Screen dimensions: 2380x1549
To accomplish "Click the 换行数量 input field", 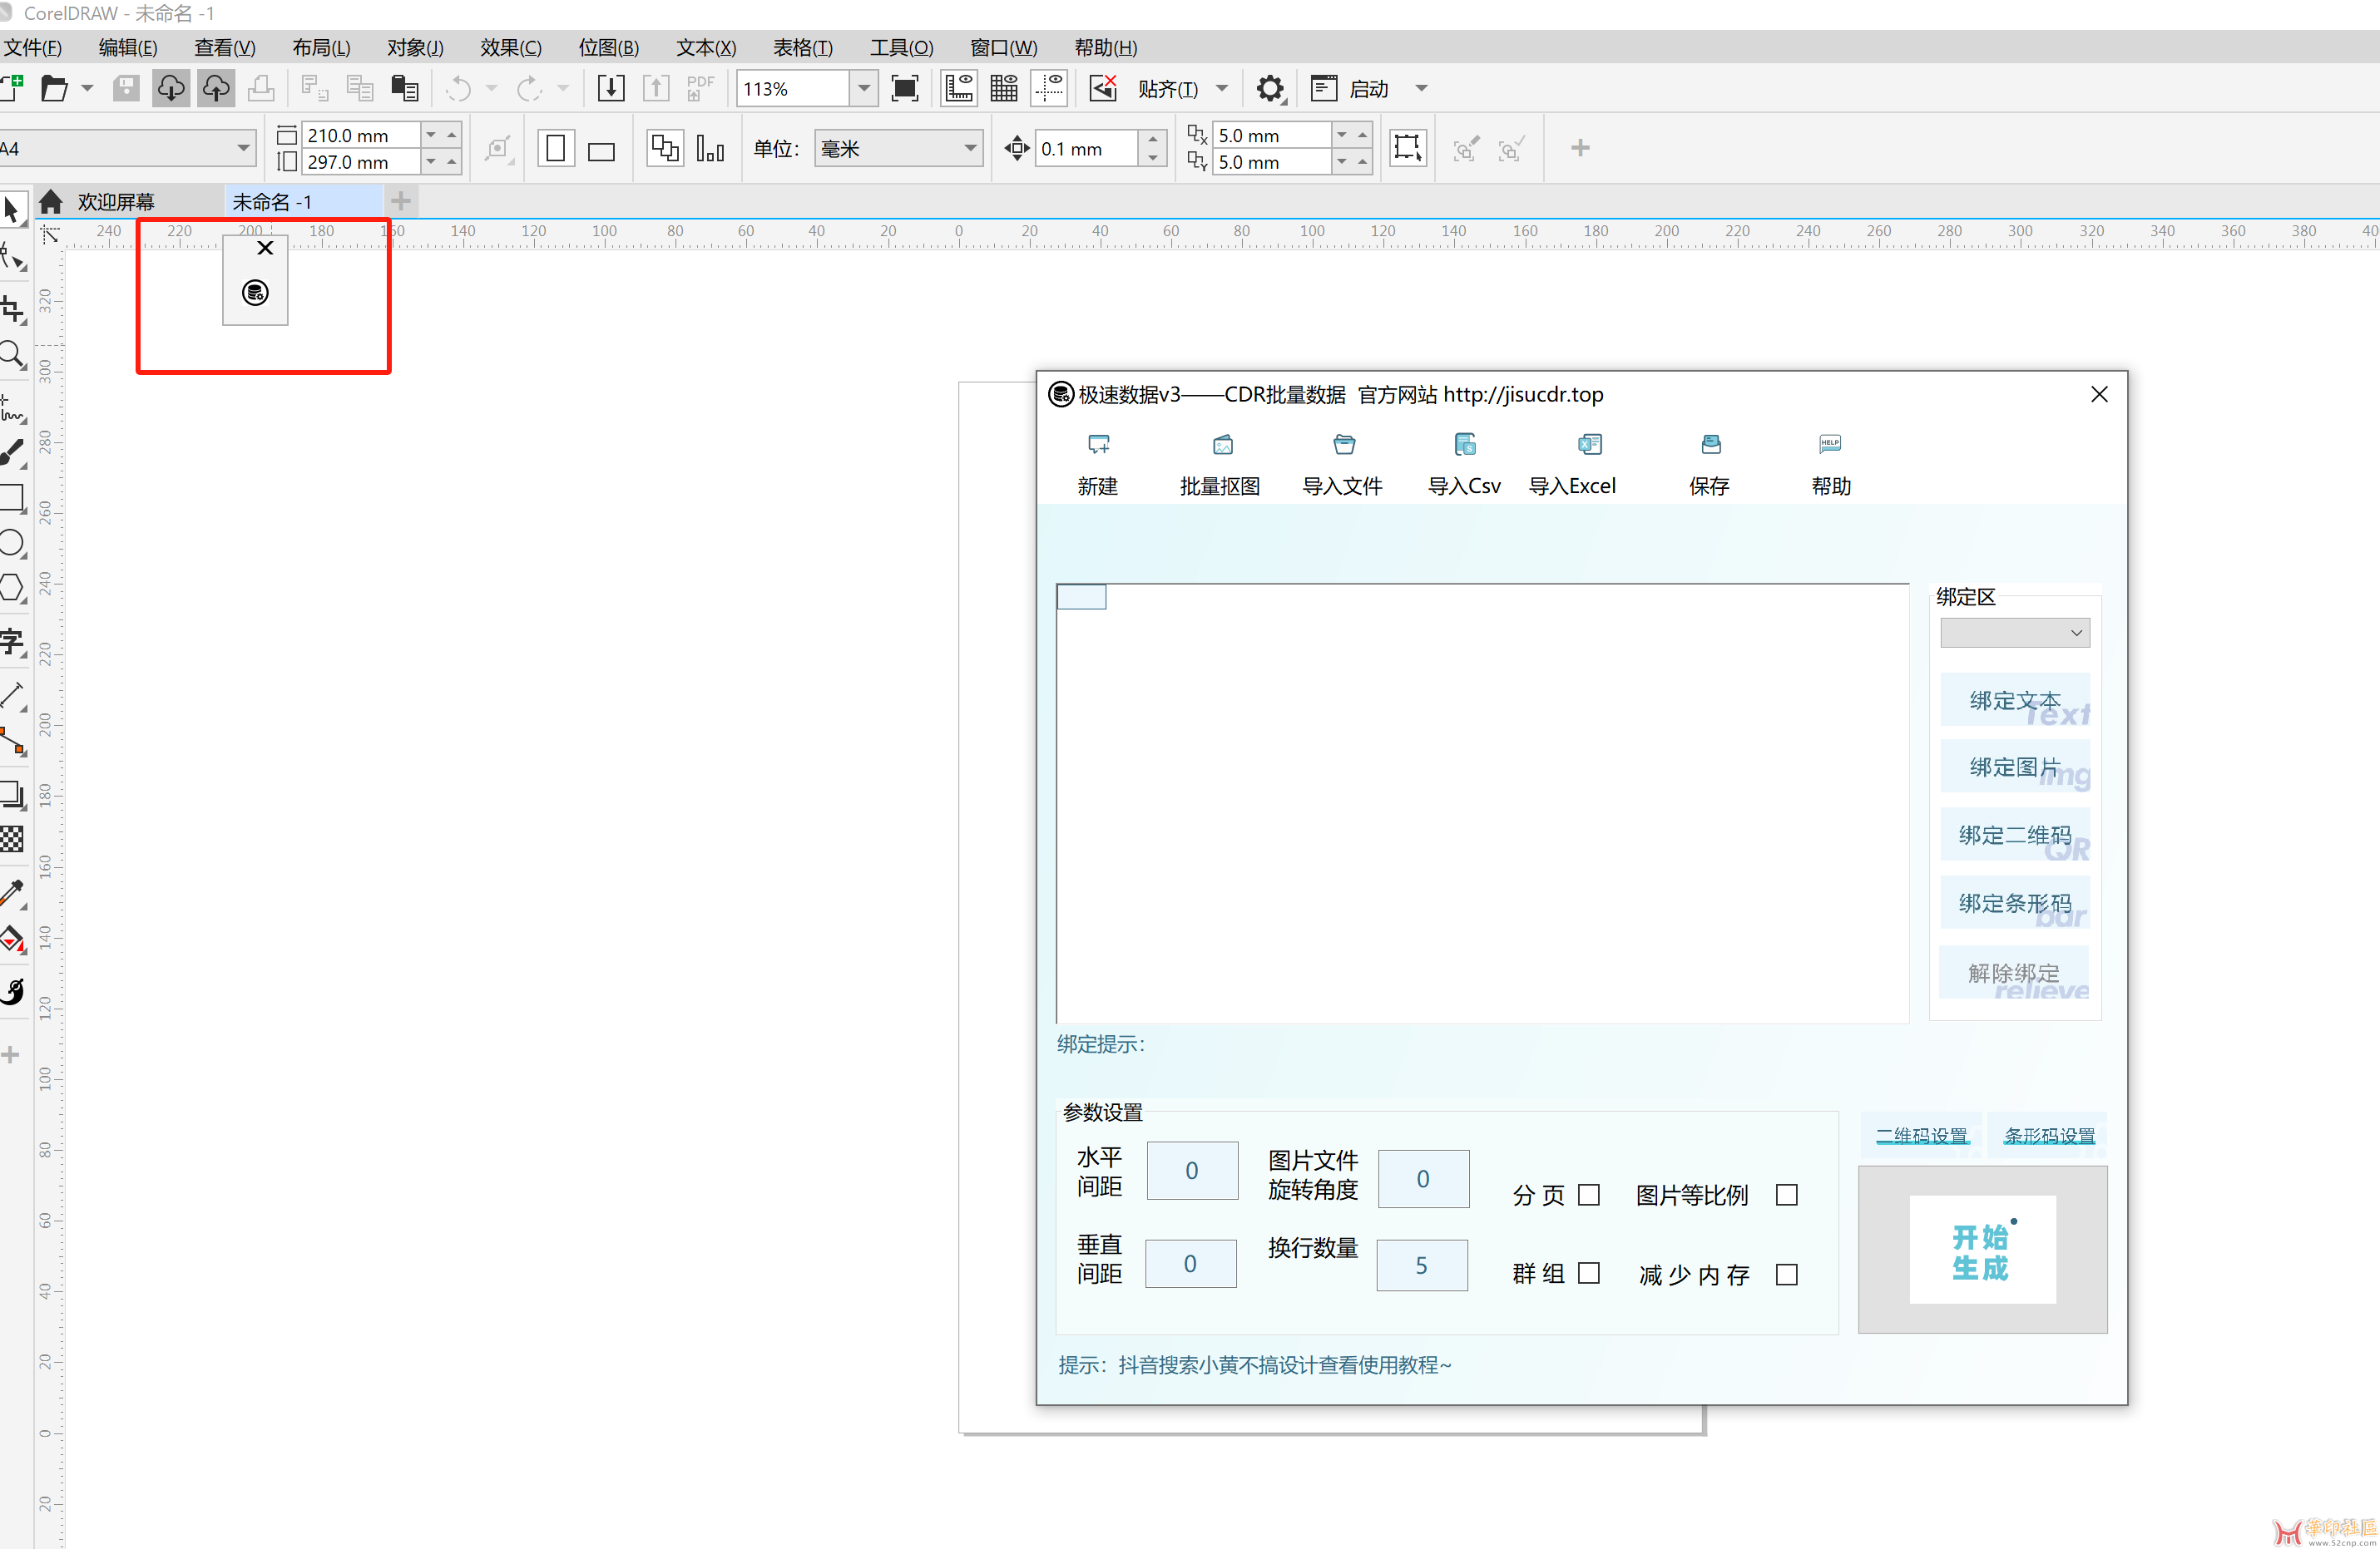I will [1422, 1265].
